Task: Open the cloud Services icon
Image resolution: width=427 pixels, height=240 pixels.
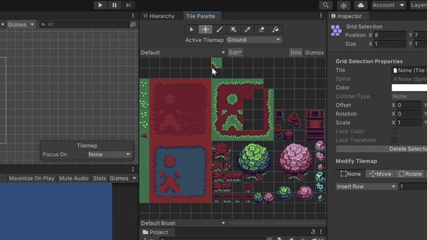Action: [x=360, y=5]
